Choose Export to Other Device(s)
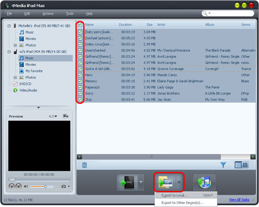 186,203
